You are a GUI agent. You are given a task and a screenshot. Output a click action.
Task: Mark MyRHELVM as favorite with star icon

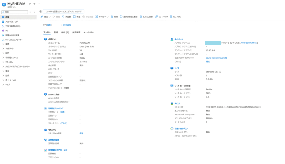click(x=34, y=4)
